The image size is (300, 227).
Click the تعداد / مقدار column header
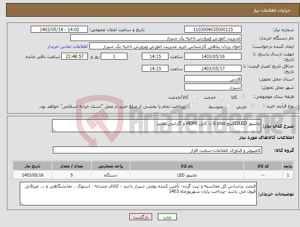pyautogui.click(x=71, y=166)
